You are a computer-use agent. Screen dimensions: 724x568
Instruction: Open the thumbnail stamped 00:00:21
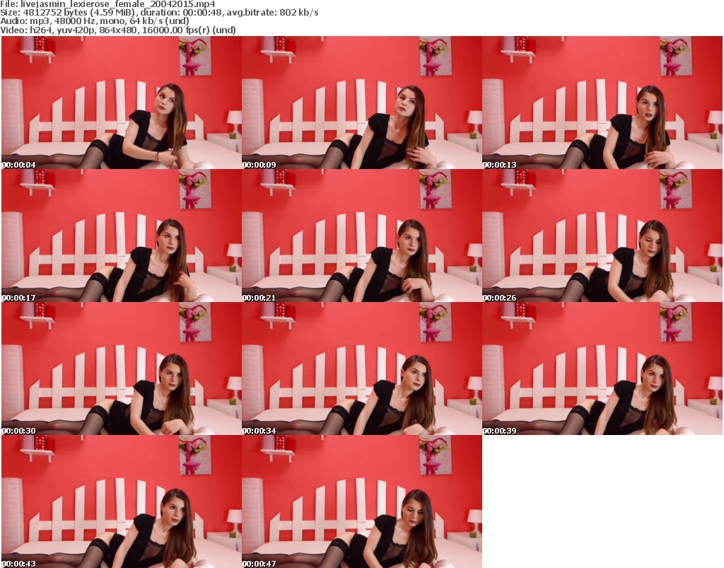click(362, 236)
